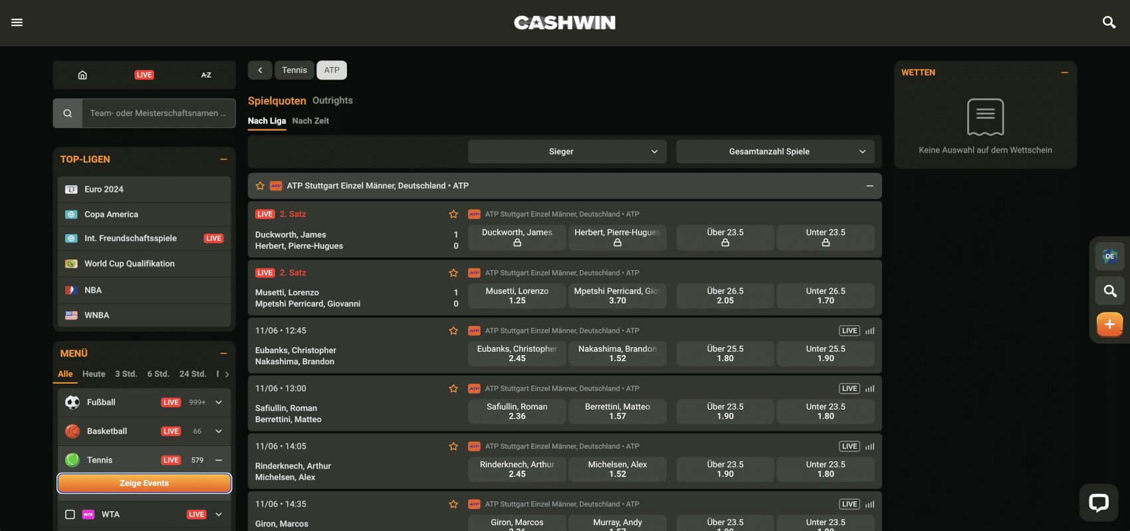Open the DE language selector icon
This screenshot has width=1130, height=531.
1109,256
